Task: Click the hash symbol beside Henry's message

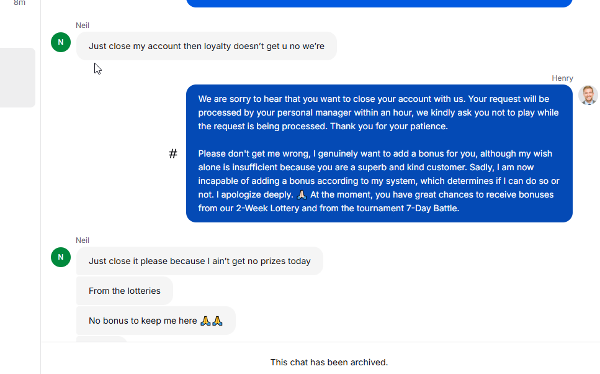Action: (173, 153)
